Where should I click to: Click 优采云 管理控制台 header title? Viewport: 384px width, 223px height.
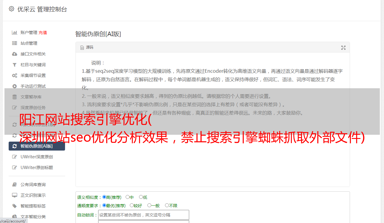pyautogui.click(x=42, y=9)
